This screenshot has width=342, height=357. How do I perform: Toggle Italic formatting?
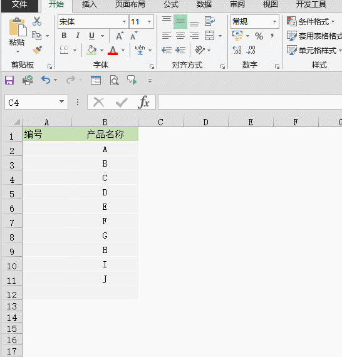click(x=78, y=36)
